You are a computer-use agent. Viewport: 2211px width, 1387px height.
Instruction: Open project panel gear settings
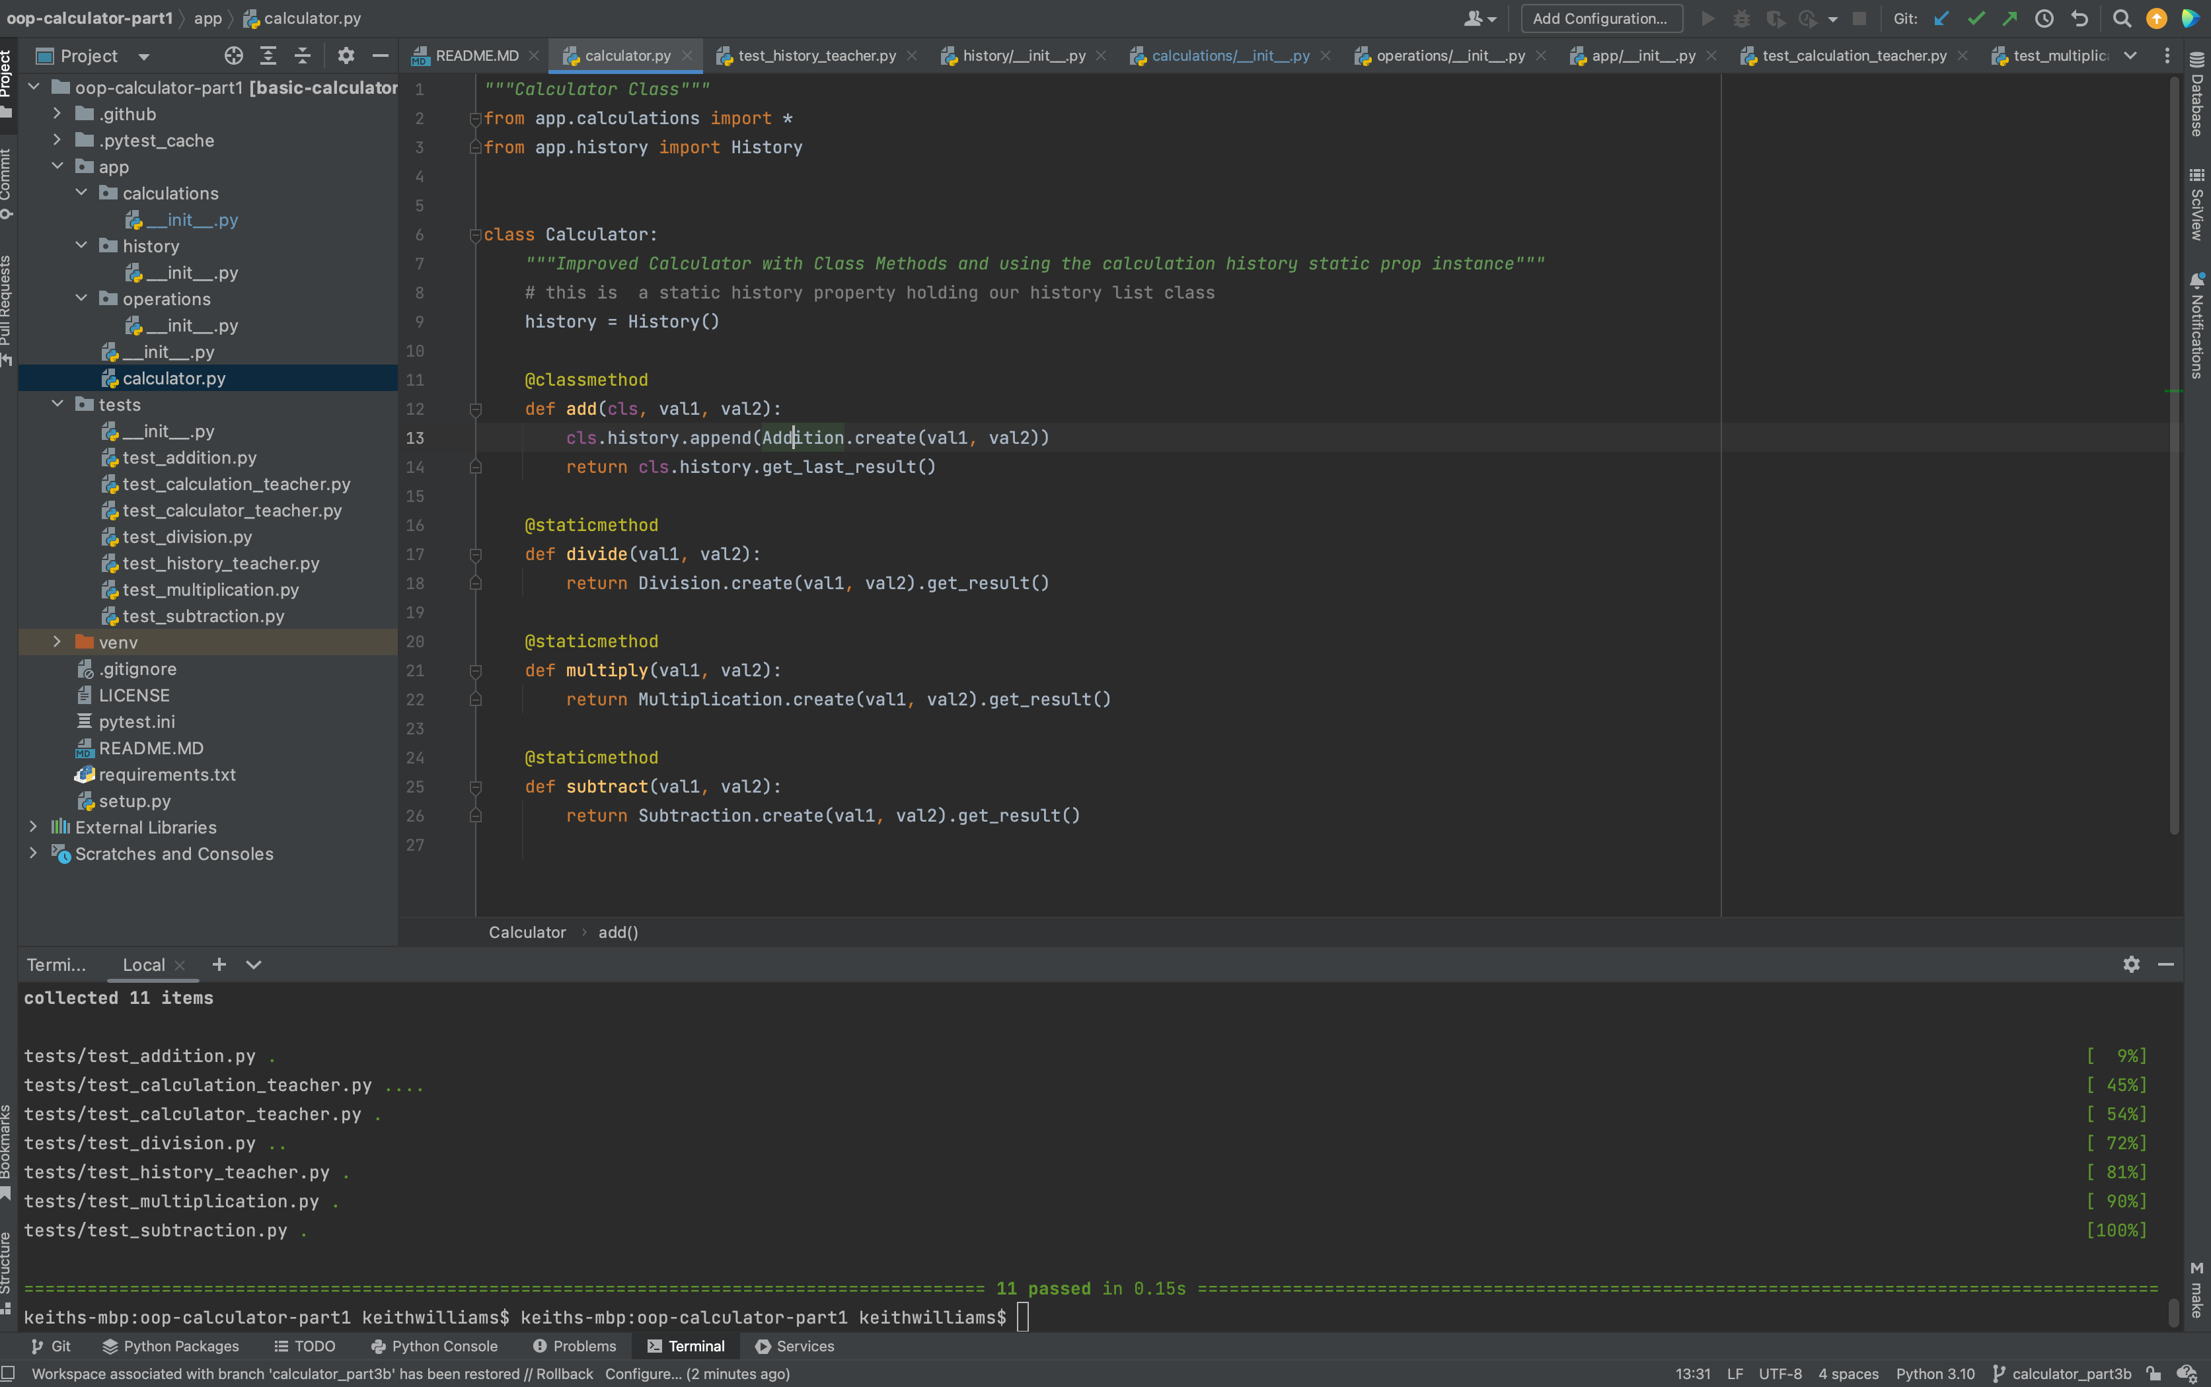pyautogui.click(x=346, y=56)
